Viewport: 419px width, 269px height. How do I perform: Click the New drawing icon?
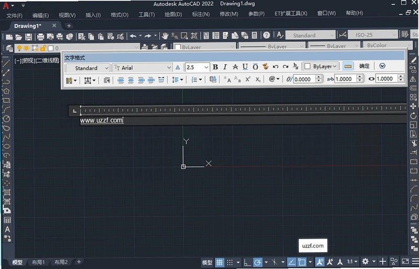point(9,37)
